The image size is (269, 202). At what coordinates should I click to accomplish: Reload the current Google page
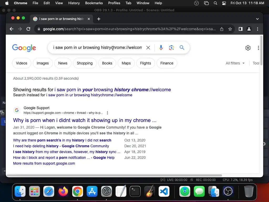[28, 29]
